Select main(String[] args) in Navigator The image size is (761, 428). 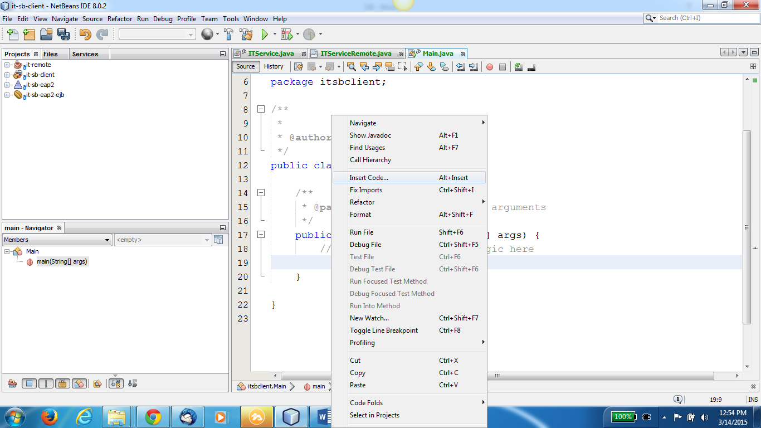tap(62, 261)
